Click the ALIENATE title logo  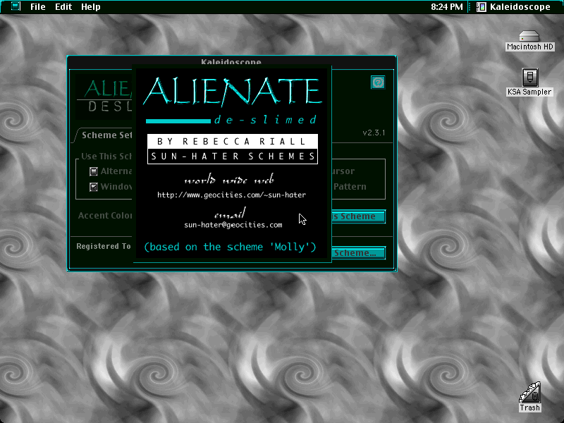[233, 92]
